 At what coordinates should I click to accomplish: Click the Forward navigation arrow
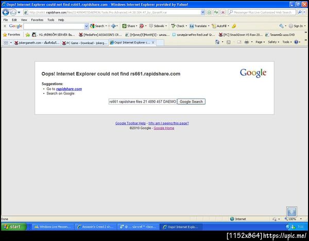coord(13,12)
